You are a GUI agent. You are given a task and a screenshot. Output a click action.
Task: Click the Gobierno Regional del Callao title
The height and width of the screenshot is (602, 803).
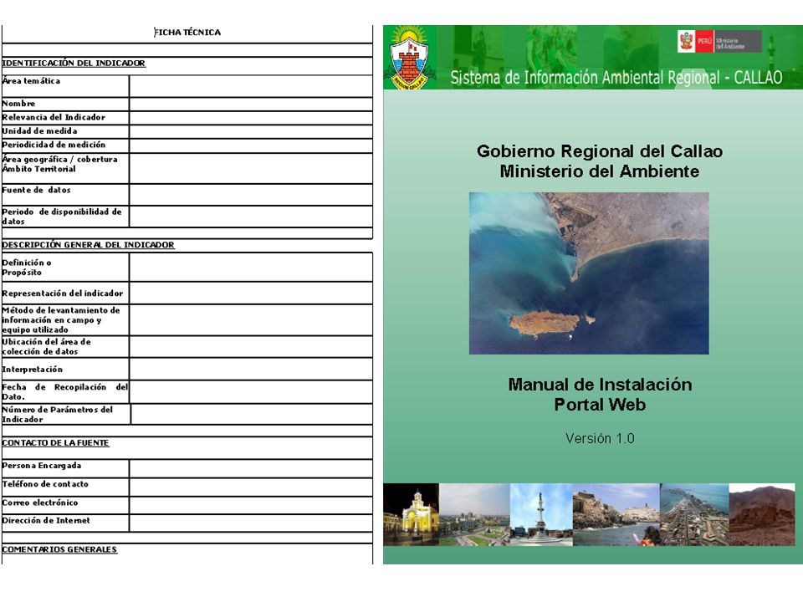(600, 151)
